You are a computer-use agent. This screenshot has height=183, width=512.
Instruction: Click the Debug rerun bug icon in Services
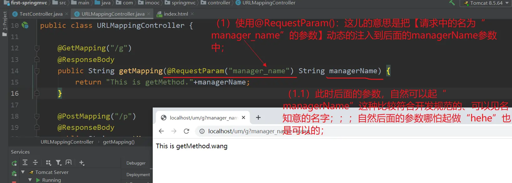point(14,173)
